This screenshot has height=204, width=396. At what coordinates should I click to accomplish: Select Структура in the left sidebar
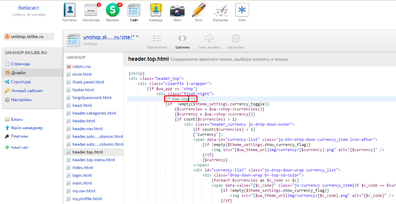click(x=21, y=82)
